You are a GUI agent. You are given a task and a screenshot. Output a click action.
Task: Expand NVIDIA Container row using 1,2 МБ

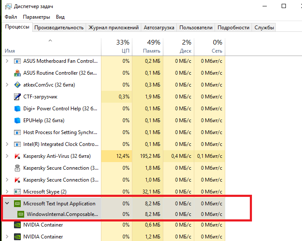coord(7,237)
